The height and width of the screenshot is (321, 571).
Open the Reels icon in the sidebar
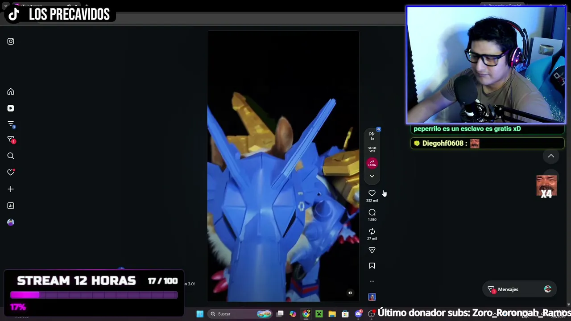[x=11, y=108]
